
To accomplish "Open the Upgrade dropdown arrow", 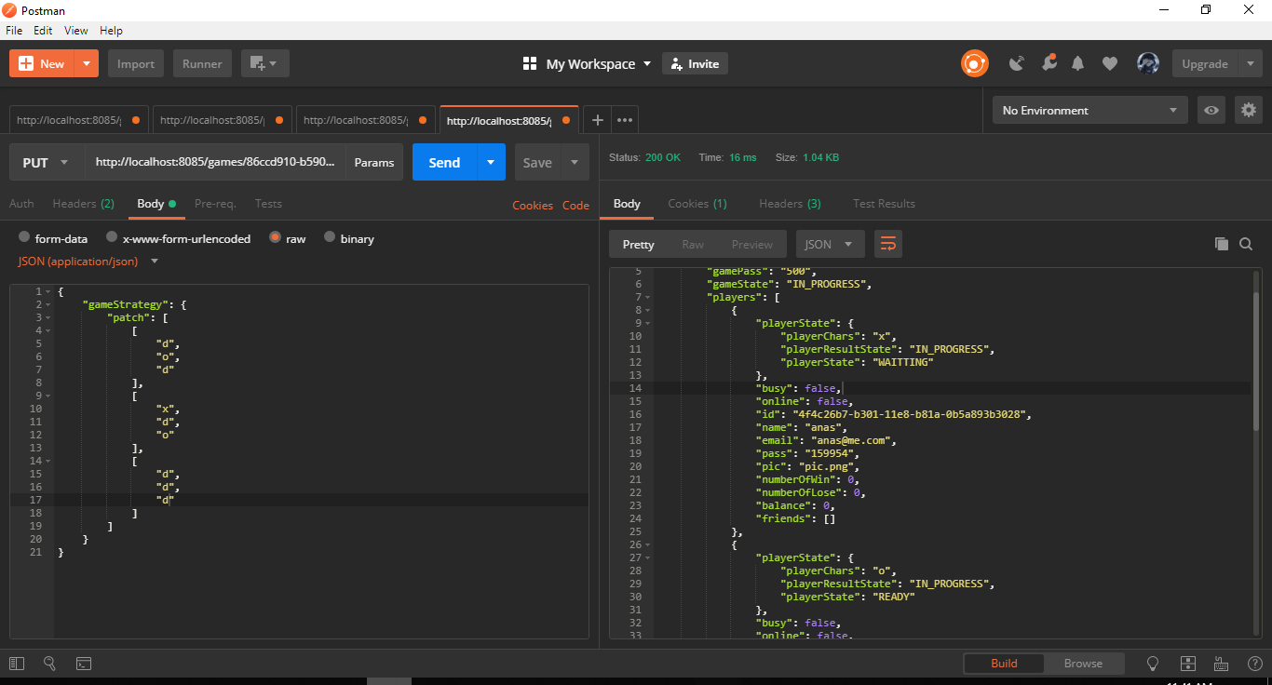I will click(x=1249, y=63).
